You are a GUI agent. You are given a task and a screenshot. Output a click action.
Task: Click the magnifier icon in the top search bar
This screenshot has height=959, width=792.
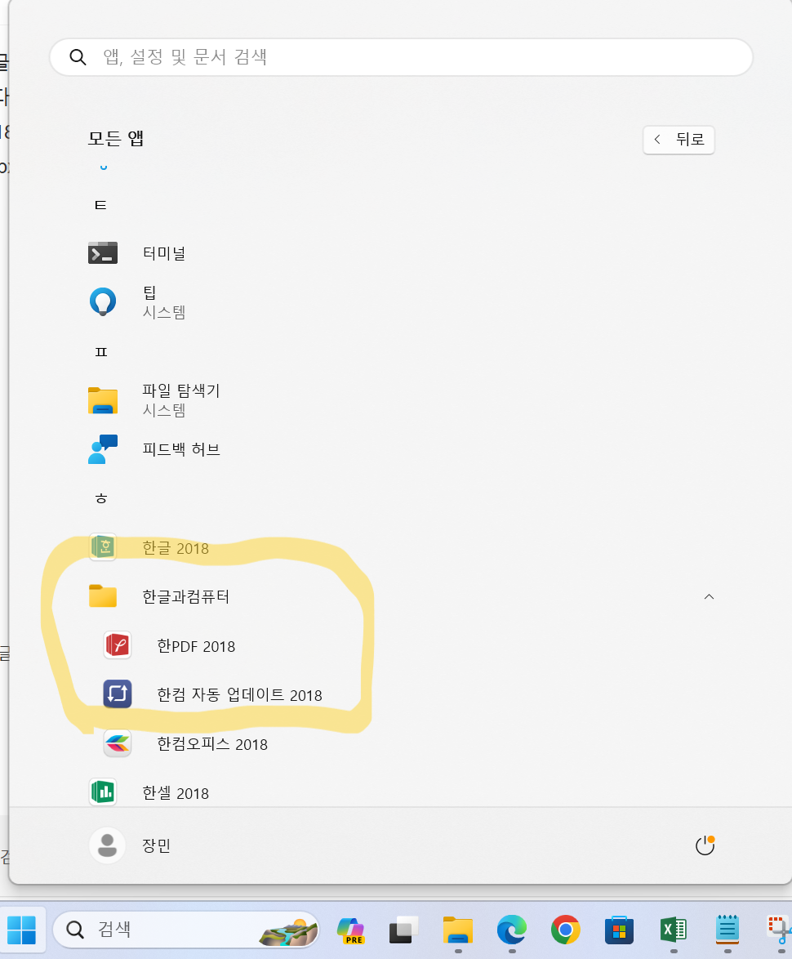tap(78, 57)
